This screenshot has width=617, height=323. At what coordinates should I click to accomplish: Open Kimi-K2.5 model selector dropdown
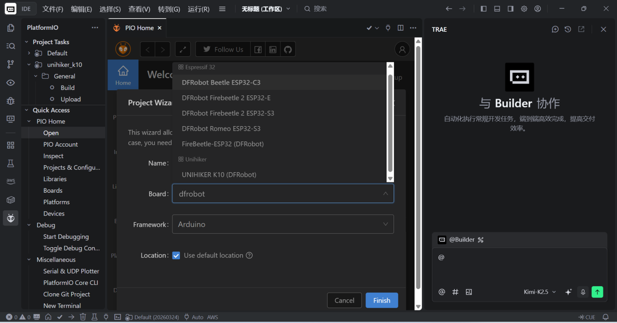tap(540, 292)
